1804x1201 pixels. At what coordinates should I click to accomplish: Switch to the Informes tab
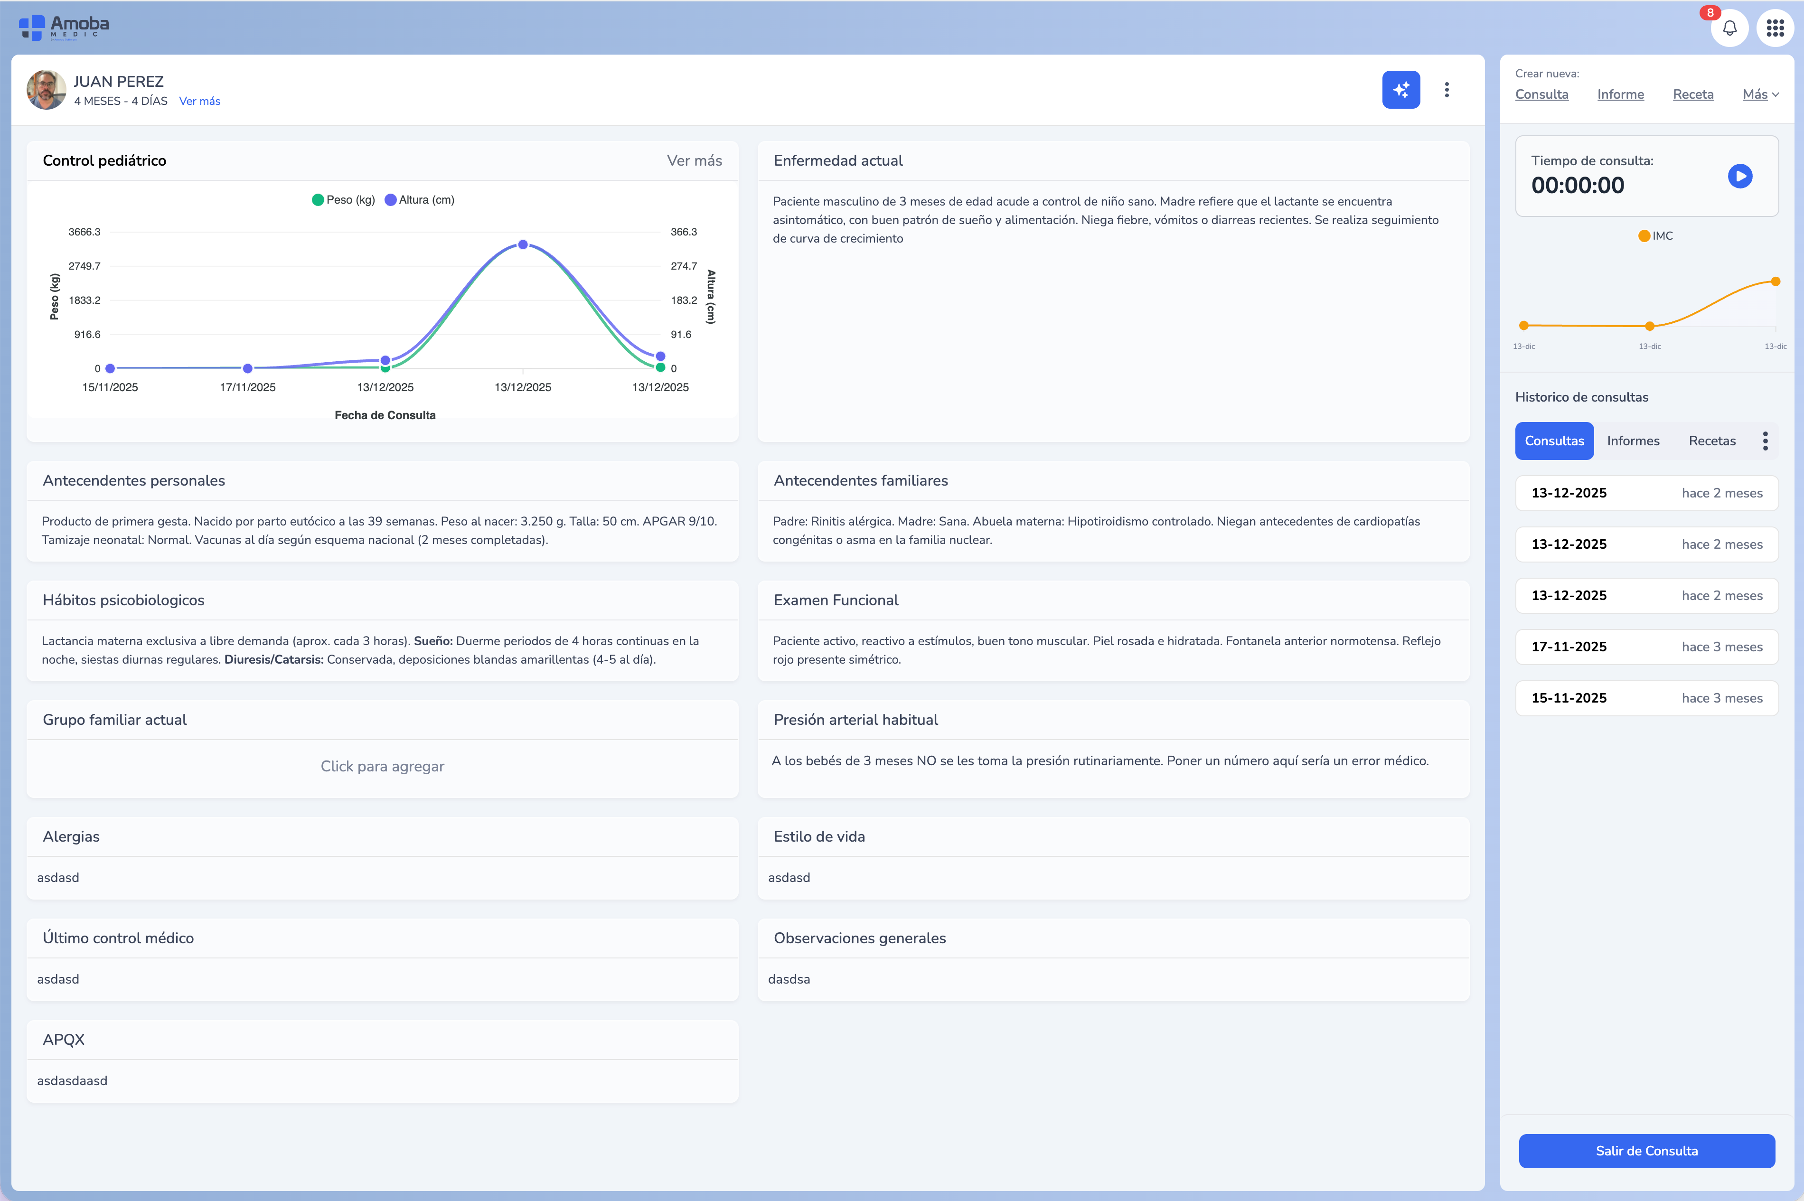click(1633, 441)
